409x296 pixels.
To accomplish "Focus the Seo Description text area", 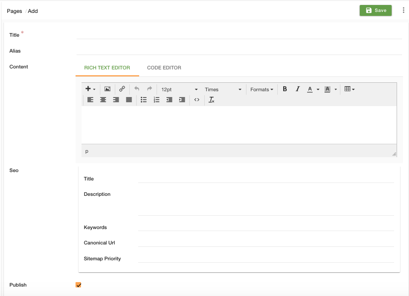I will click(x=266, y=202).
